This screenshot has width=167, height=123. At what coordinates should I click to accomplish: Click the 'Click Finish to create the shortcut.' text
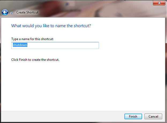click(x=35, y=60)
